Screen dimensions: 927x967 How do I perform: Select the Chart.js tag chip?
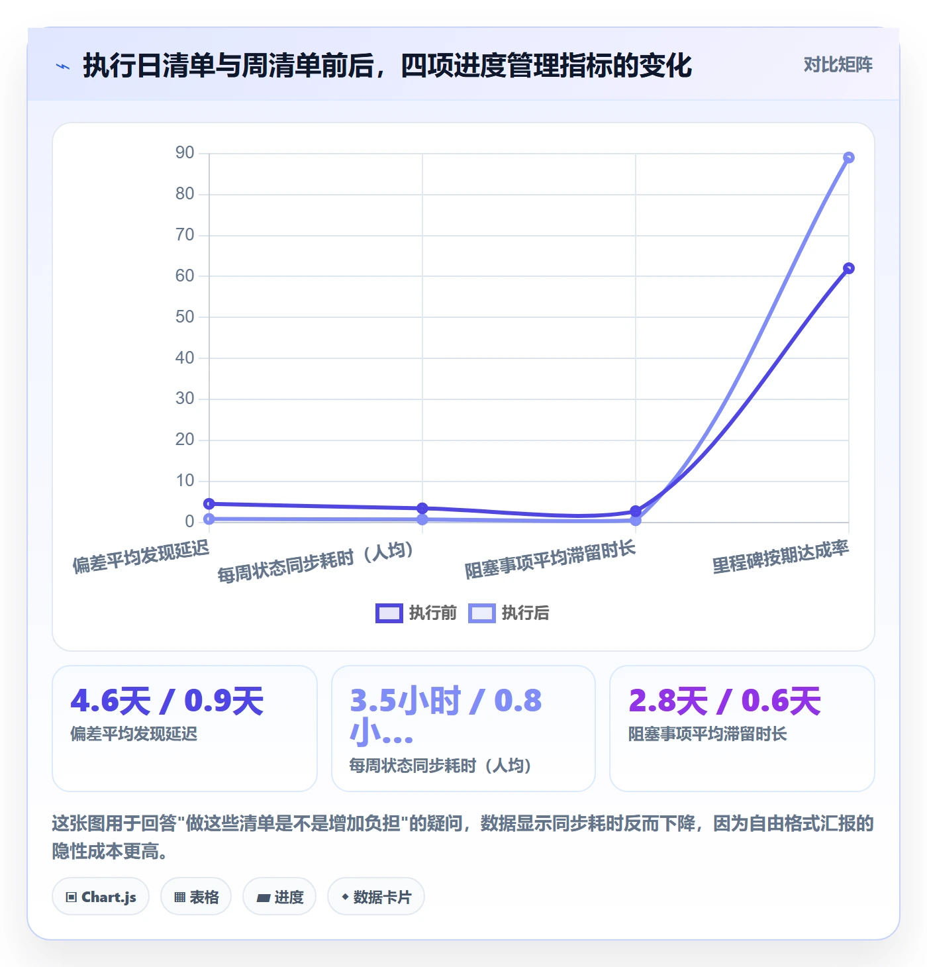101,897
